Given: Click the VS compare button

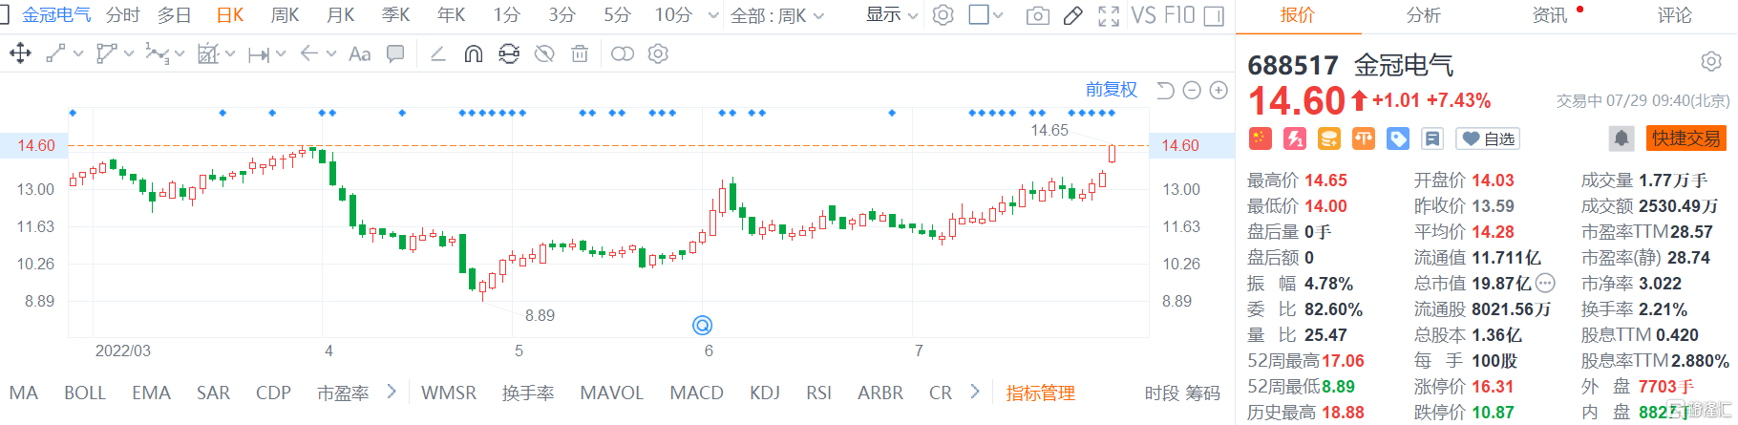Looking at the screenshot, I should (1144, 15).
